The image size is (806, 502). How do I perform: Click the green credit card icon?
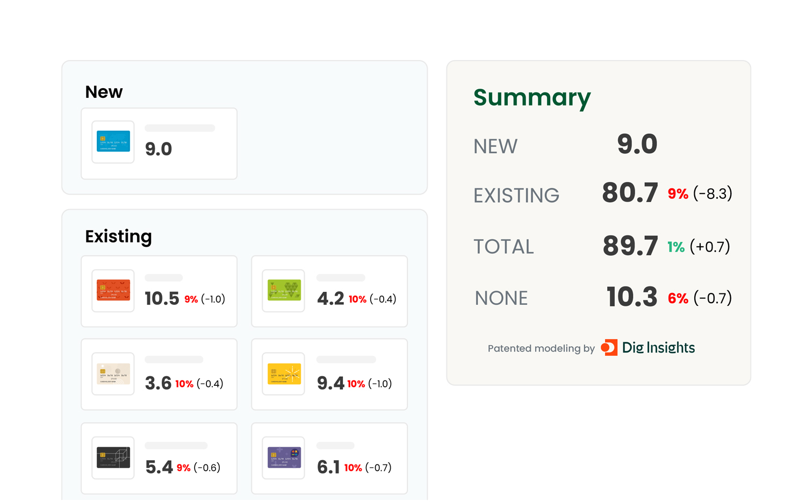point(284,290)
